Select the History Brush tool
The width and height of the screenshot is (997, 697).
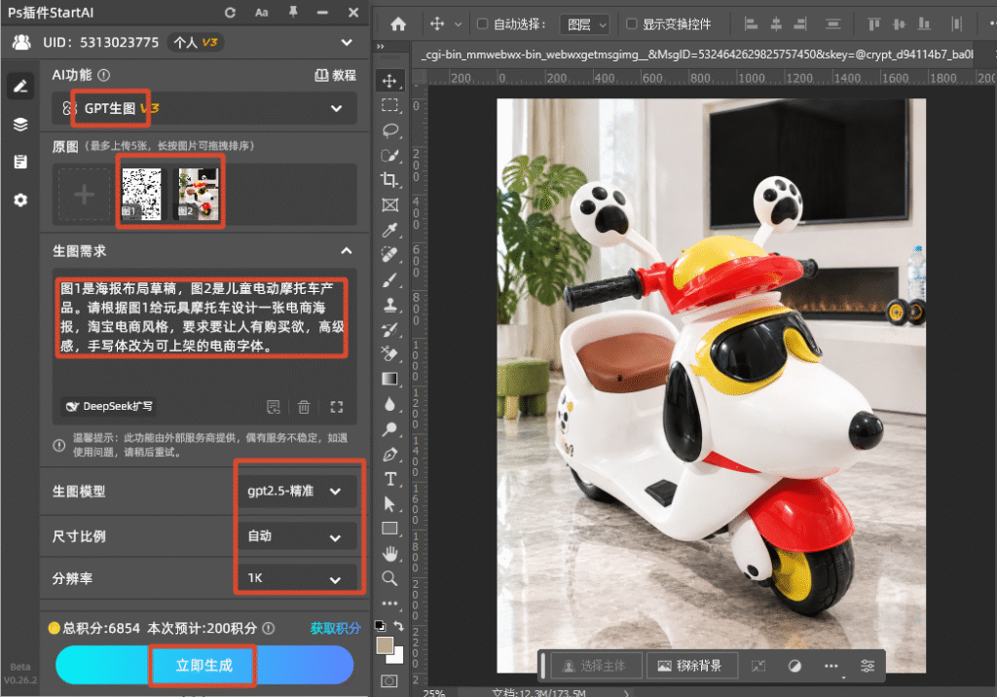tap(389, 329)
